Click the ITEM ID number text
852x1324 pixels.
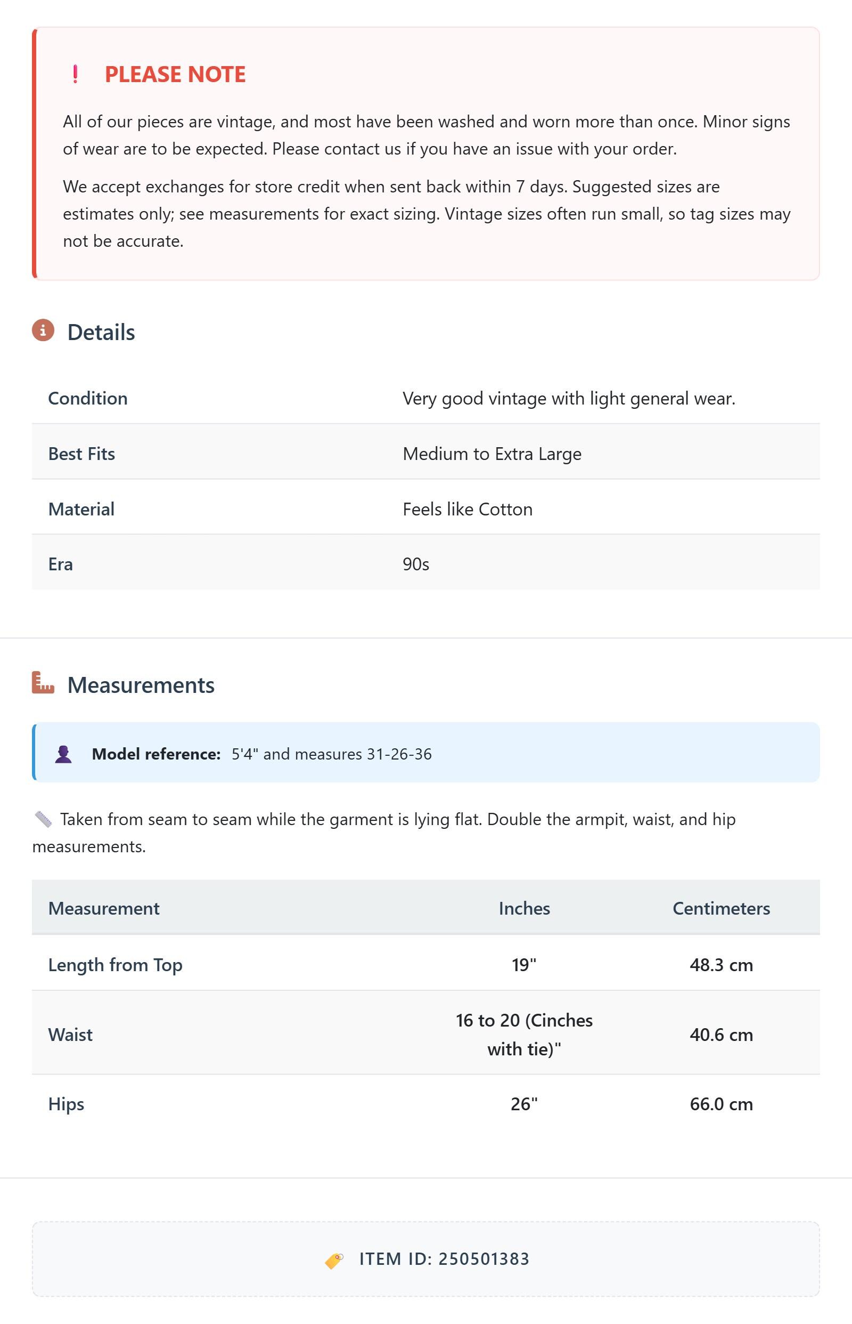click(484, 1259)
